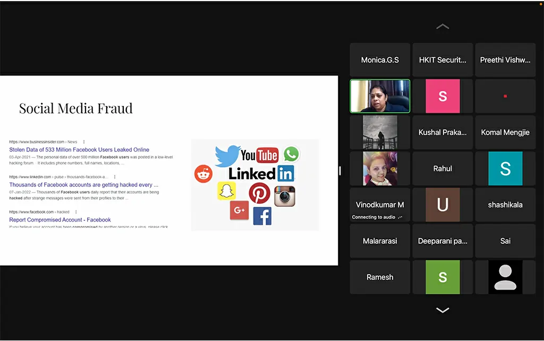544x341 pixels.
Task: Select the Monica.G.S participant tile
Action: [380, 60]
